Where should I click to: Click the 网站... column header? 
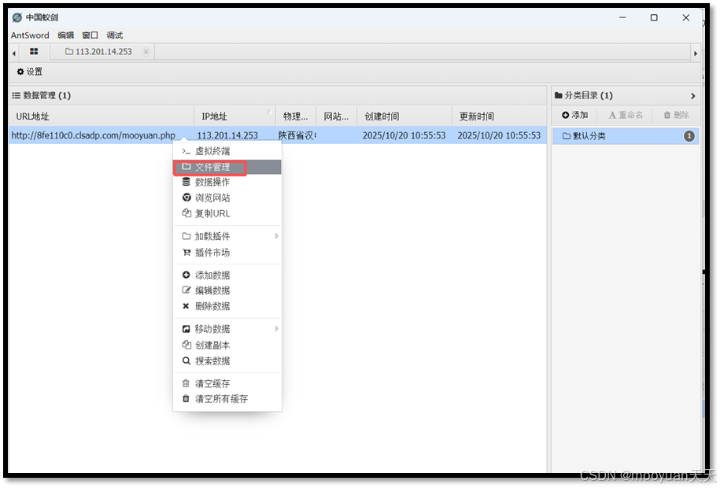pos(336,116)
